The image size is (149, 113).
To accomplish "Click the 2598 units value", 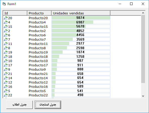I will (80, 48).
